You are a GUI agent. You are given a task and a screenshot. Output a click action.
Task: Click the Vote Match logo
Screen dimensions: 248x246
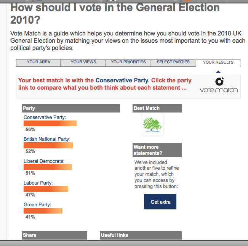point(219,85)
